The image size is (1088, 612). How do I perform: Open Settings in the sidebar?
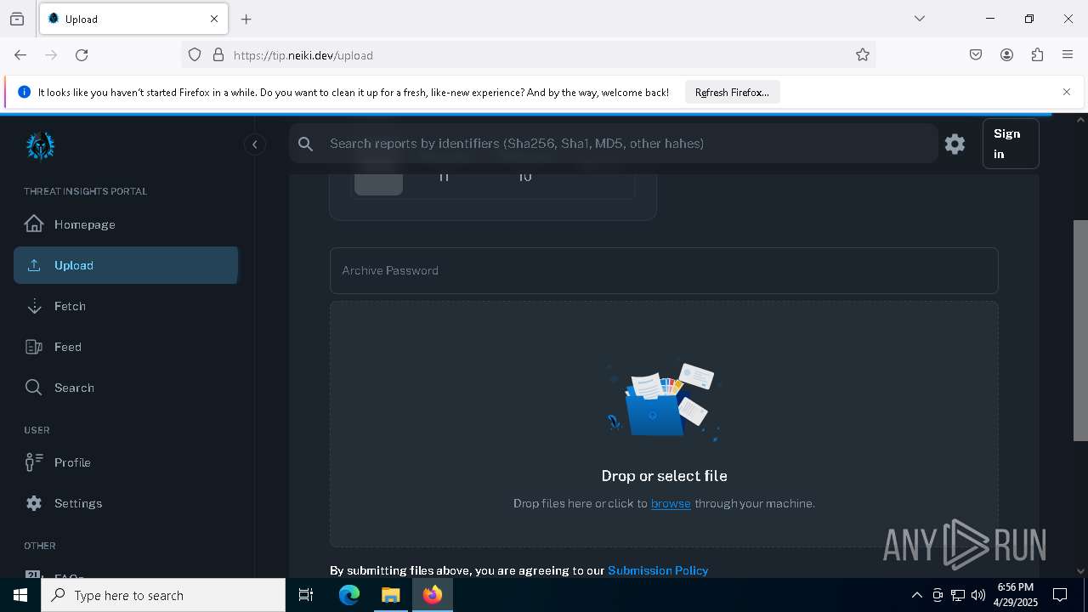126,503
